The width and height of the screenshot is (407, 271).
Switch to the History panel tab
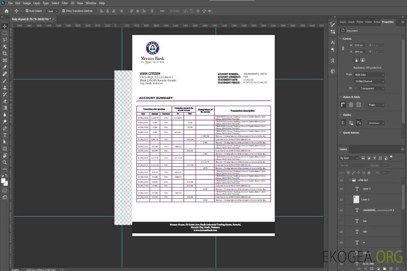tap(368, 22)
